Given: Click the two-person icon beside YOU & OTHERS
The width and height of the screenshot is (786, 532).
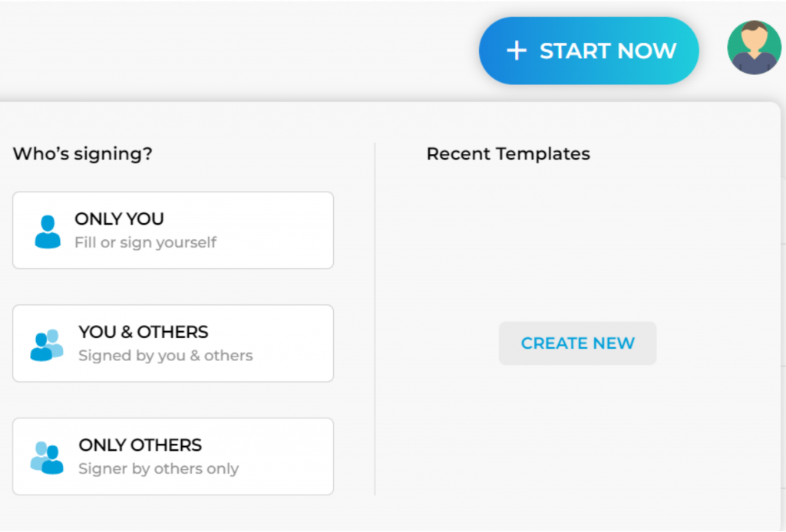Looking at the screenshot, I should [x=48, y=343].
